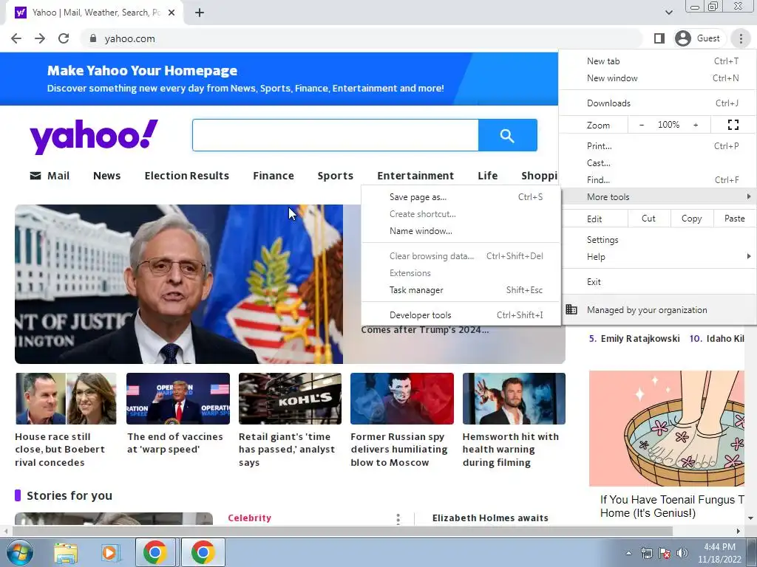757x567 pixels.
Task: Click the horizontal page scrollbar
Action: pyautogui.click(x=342, y=531)
